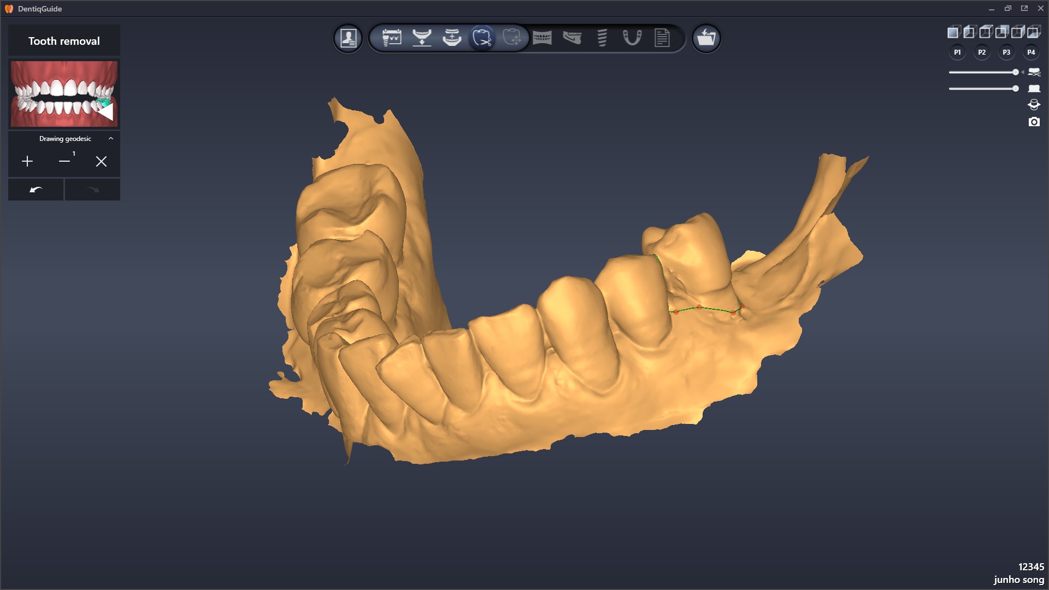The image size is (1049, 590).
Task: Click plus to add geodesic curve
Action: click(x=27, y=162)
